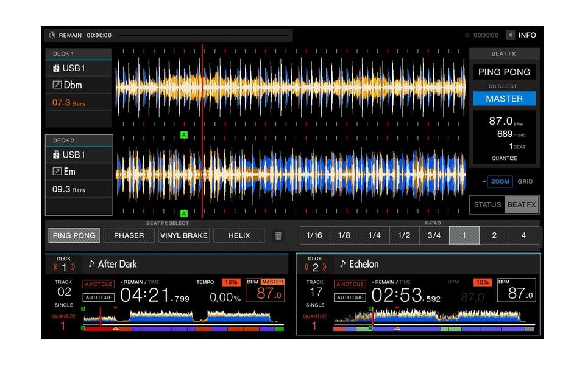Screen dimensions: 585x365
Task: Click the 689 msec value
Action: [511, 134]
